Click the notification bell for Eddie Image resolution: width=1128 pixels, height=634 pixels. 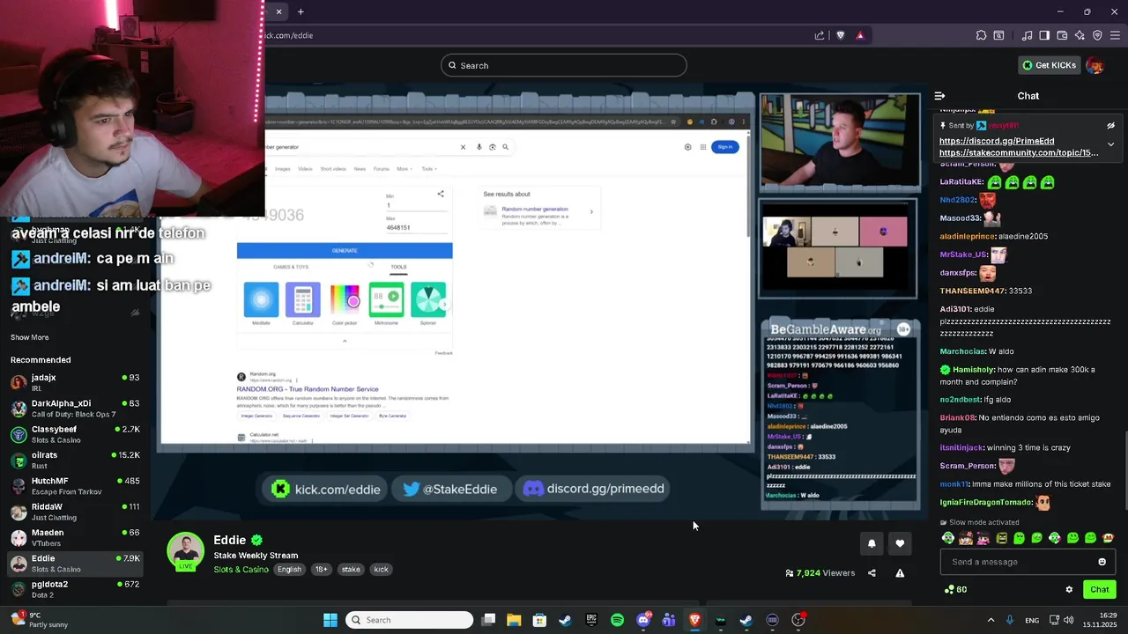click(872, 543)
